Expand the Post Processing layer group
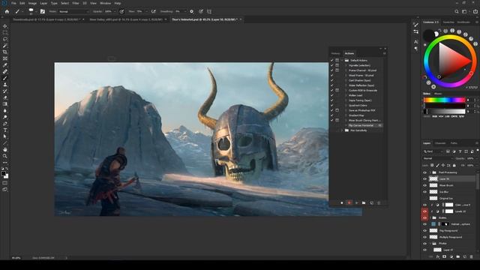Screen dimensions: 480x270 pos(430,172)
